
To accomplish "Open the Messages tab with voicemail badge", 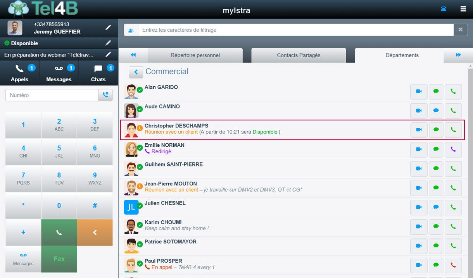I will coord(59,73).
